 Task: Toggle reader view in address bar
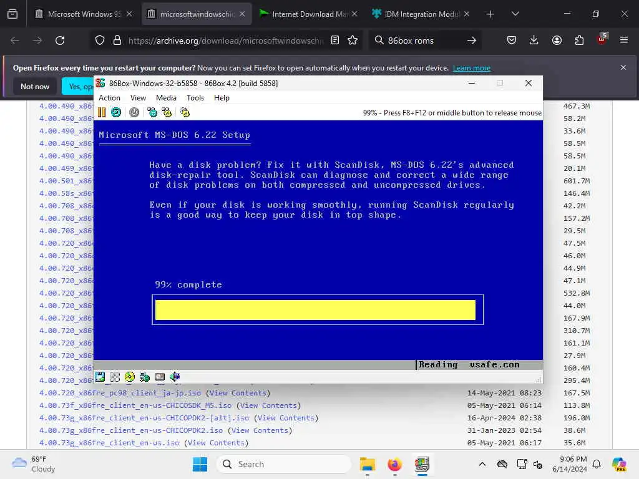335,41
